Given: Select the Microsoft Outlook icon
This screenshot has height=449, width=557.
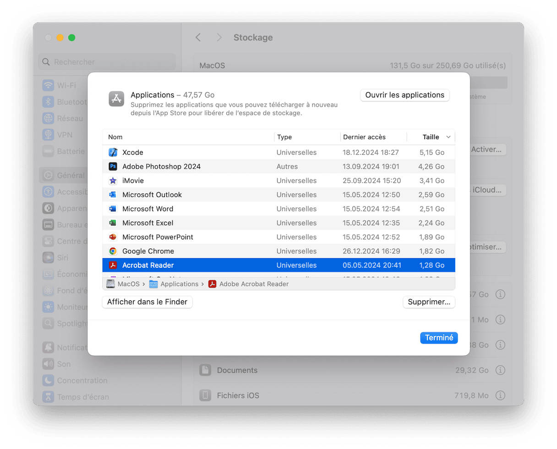Looking at the screenshot, I should pyautogui.click(x=113, y=195).
